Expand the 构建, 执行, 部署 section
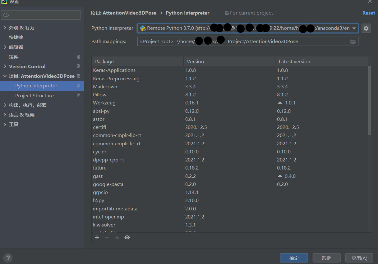This screenshot has width=378, height=264. (5, 105)
